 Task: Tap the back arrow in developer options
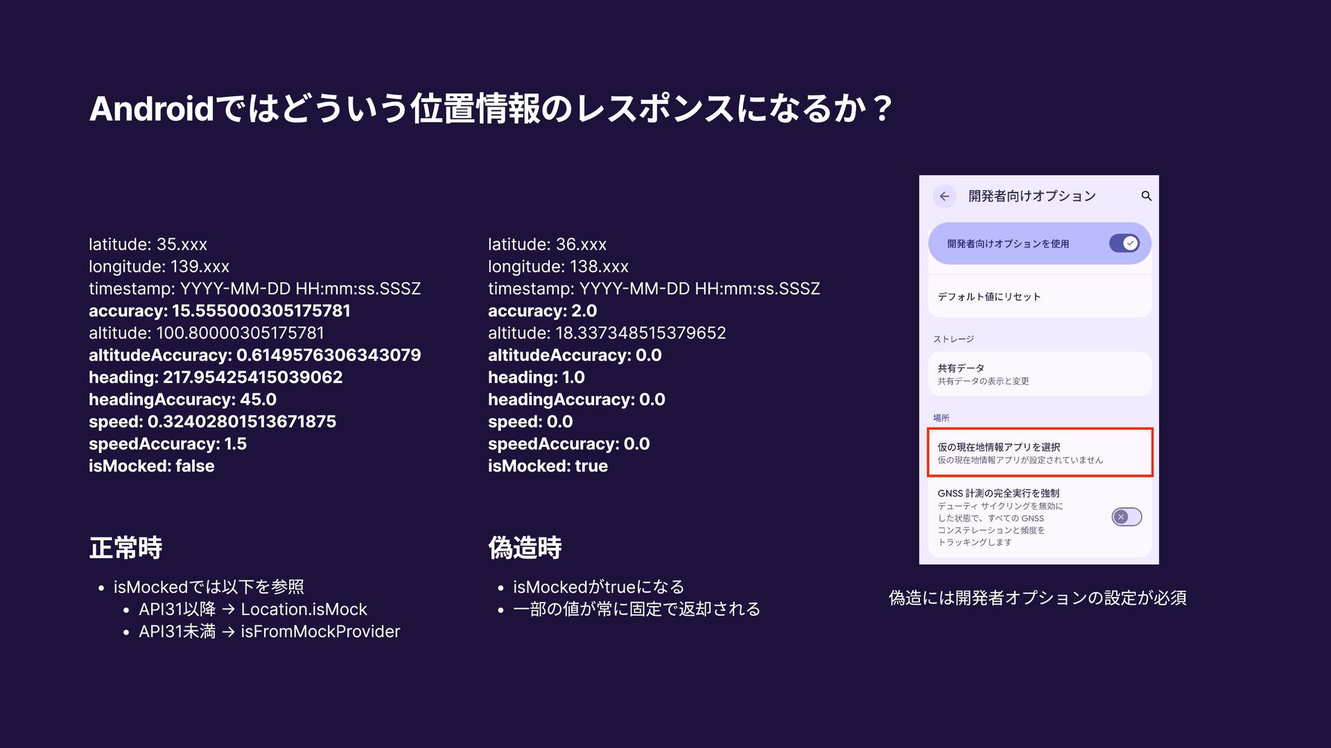[944, 197]
